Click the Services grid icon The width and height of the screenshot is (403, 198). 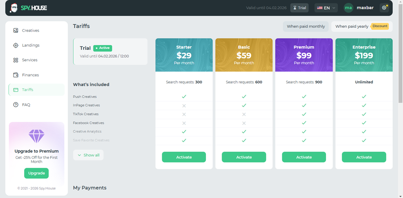(x=16, y=60)
